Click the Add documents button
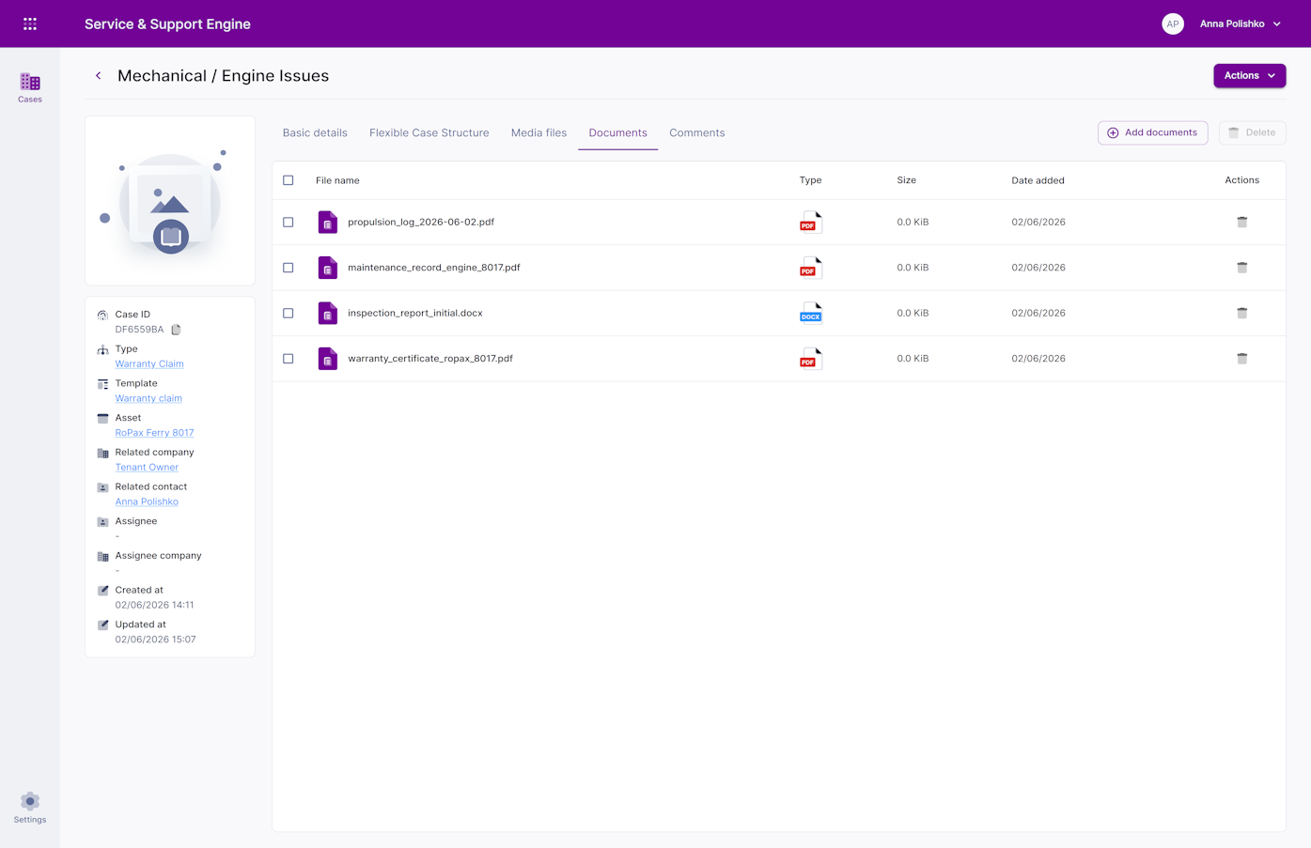1311x848 pixels. pyautogui.click(x=1152, y=133)
